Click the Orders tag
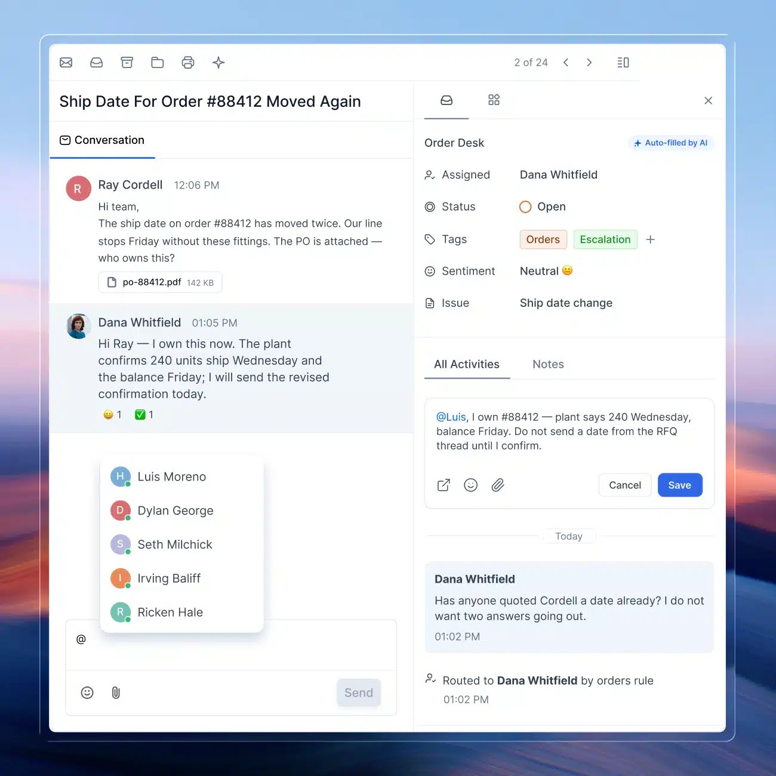Image resolution: width=776 pixels, height=776 pixels. pyautogui.click(x=543, y=239)
